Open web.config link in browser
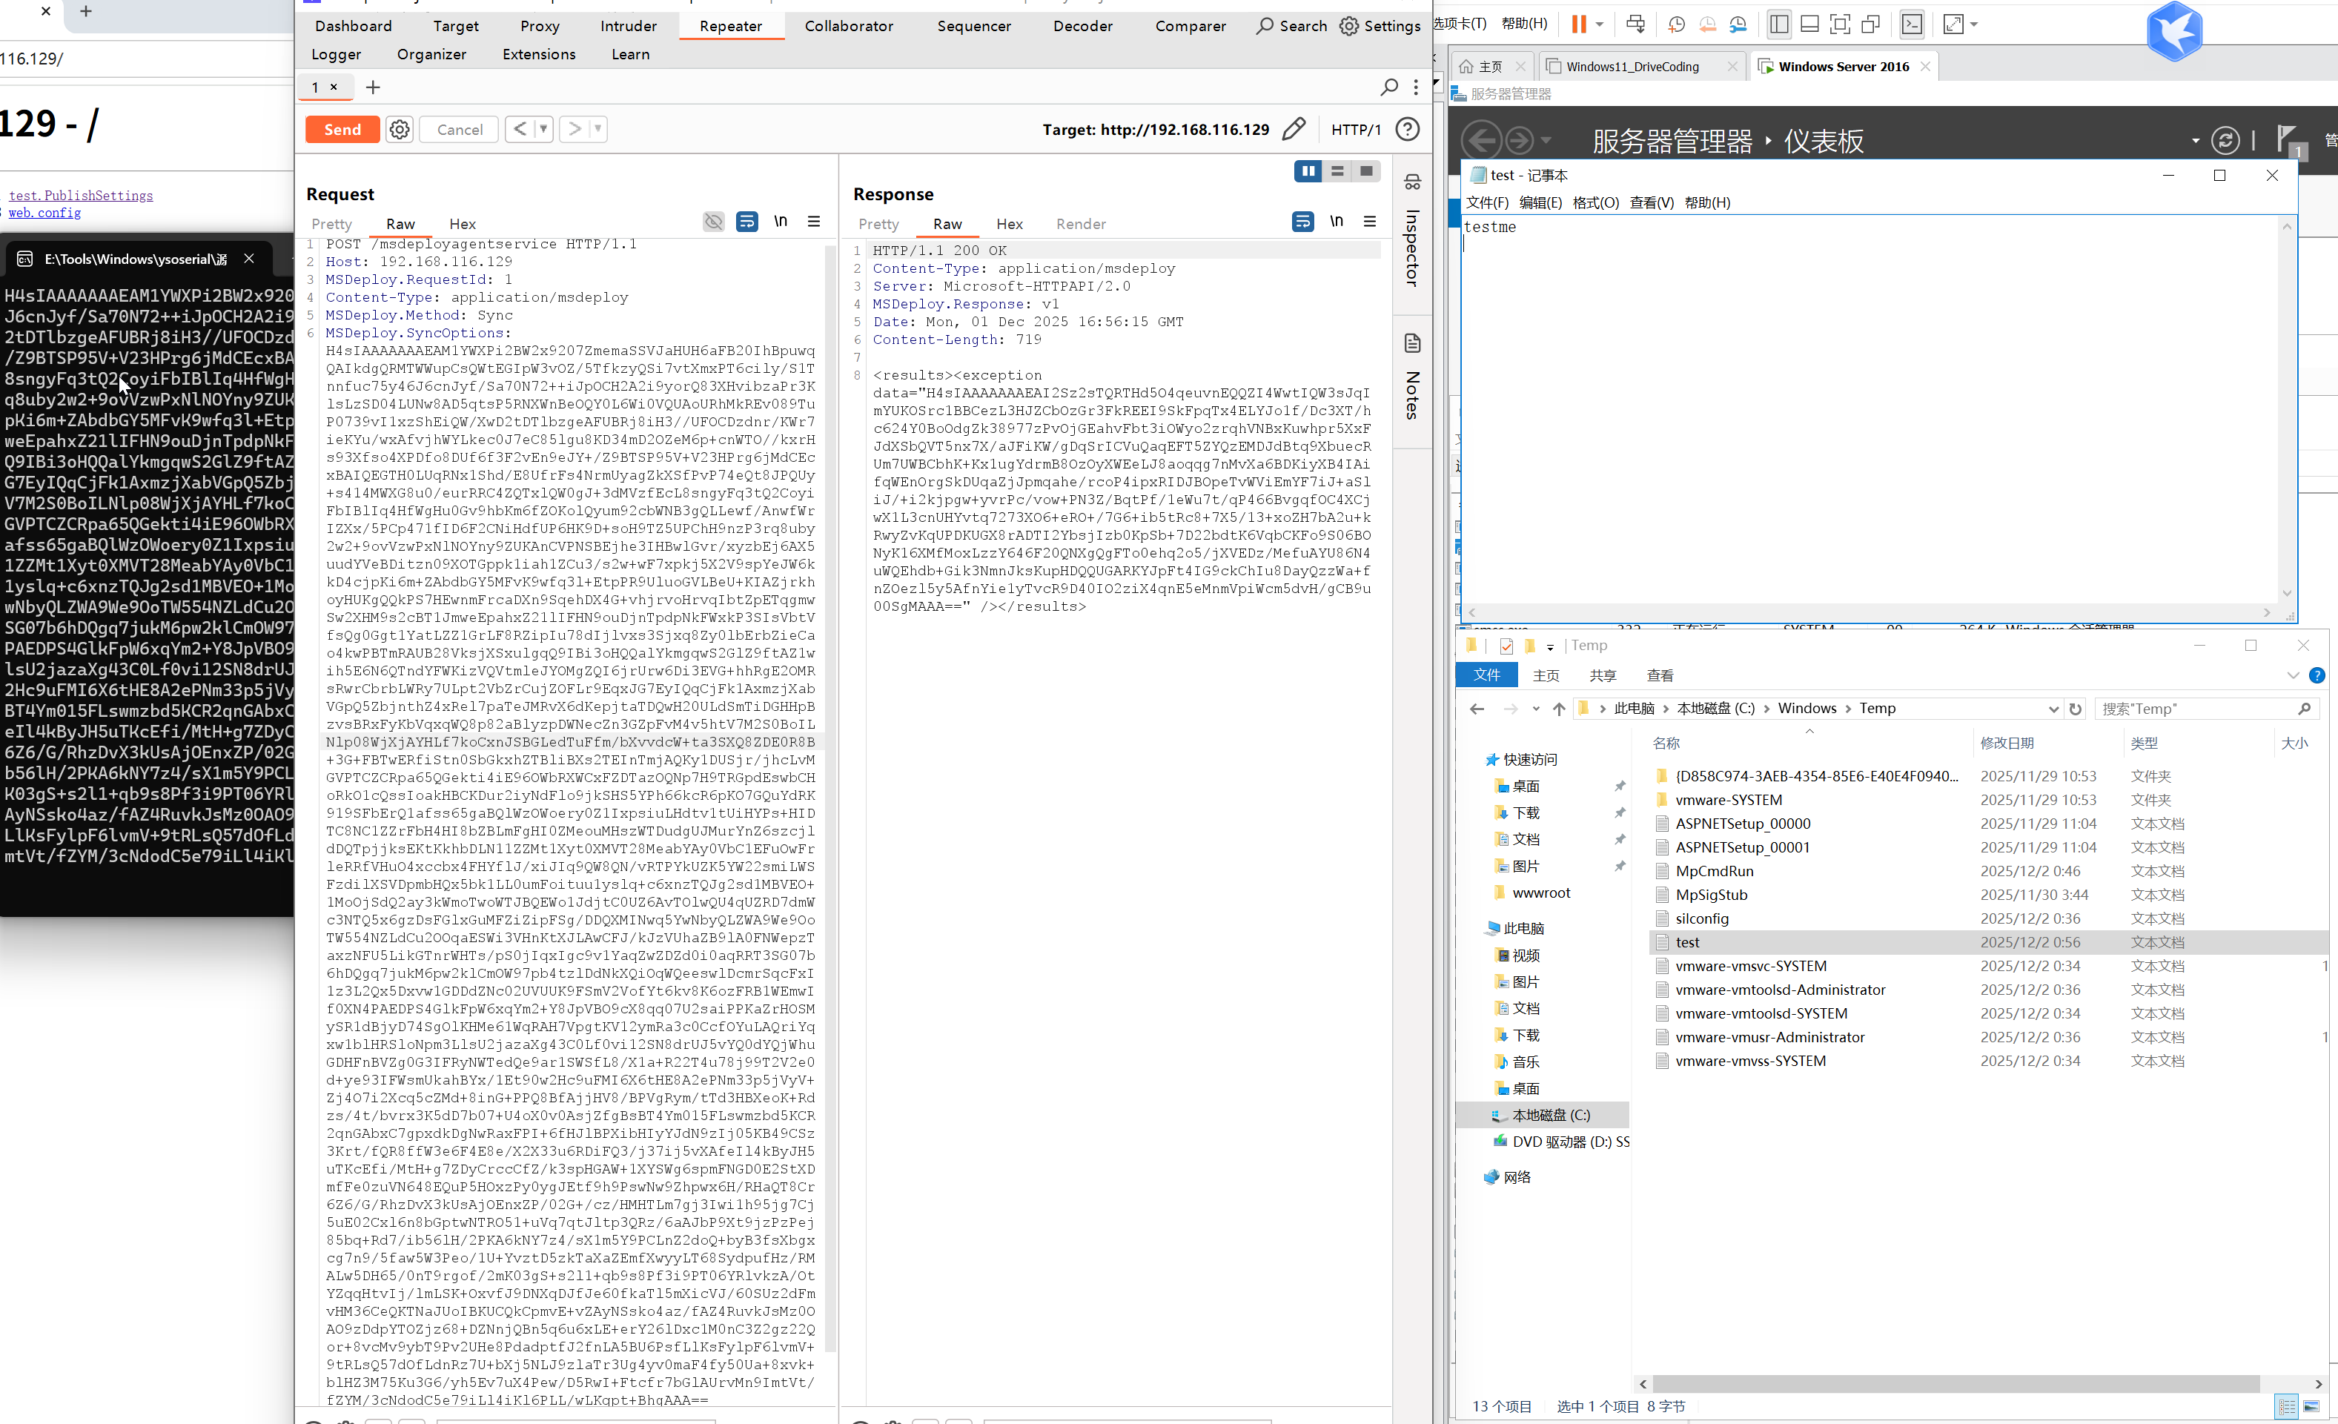Viewport: 2338px width, 1424px height. tap(44, 213)
